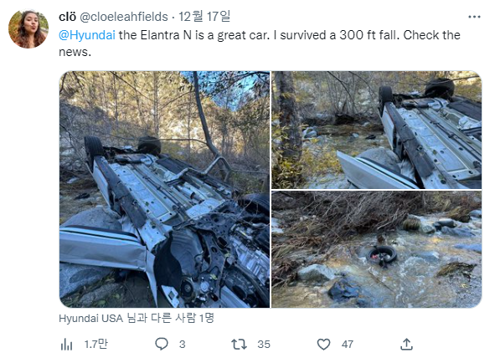Open the large overturned car photo

point(164,189)
